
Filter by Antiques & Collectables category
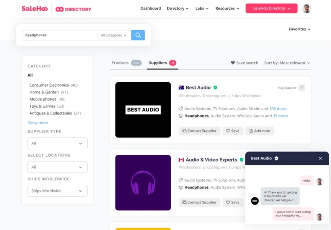click(x=55, y=113)
